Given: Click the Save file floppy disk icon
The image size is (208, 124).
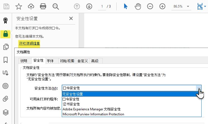Looking at the screenshot, I should click(6, 6).
